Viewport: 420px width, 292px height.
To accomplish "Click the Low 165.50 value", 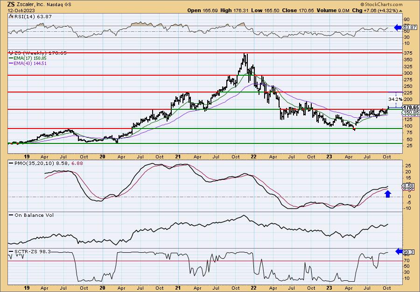I will click(x=265, y=10).
